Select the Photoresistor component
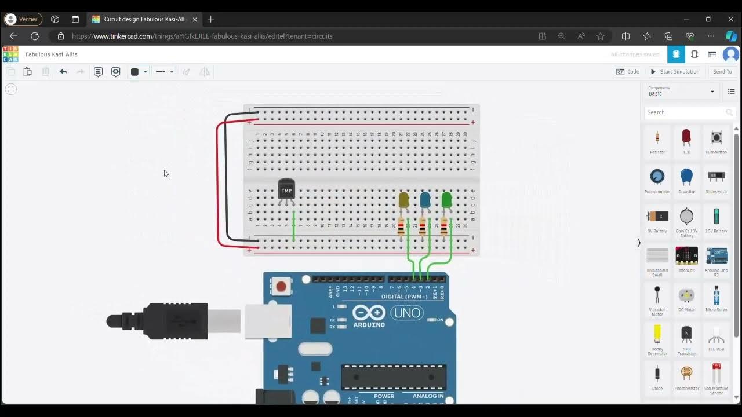This screenshot has height=417, width=742. [686, 377]
